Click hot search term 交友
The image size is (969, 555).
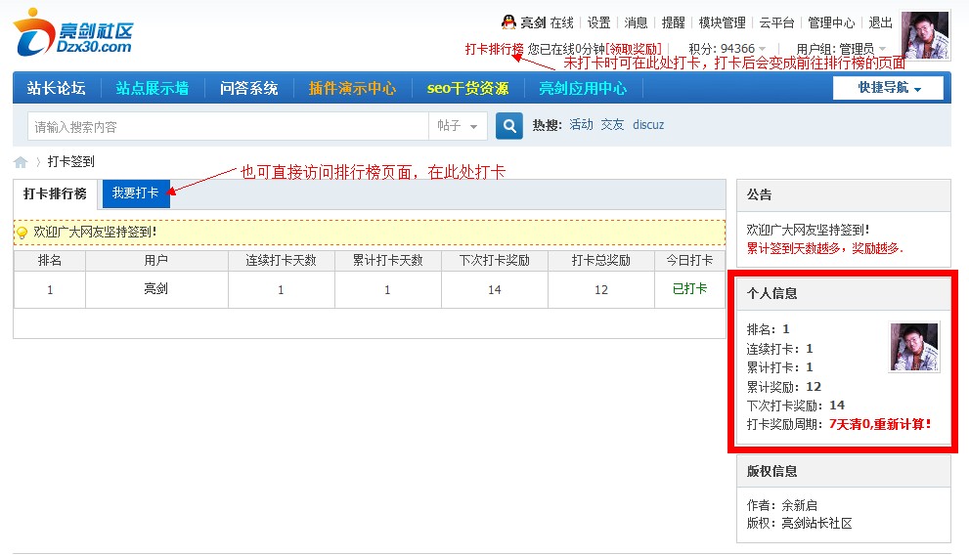tap(612, 125)
